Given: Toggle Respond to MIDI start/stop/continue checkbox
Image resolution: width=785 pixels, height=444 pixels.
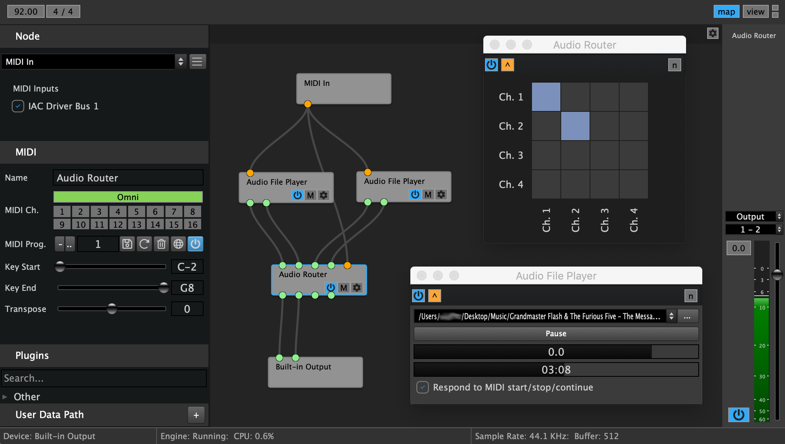Looking at the screenshot, I should pos(423,387).
